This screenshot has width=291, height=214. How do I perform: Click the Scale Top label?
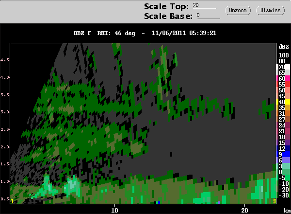[x=166, y=6]
